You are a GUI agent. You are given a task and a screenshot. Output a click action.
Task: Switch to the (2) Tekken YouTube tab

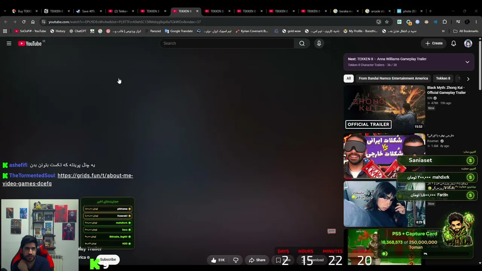tap(120, 11)
